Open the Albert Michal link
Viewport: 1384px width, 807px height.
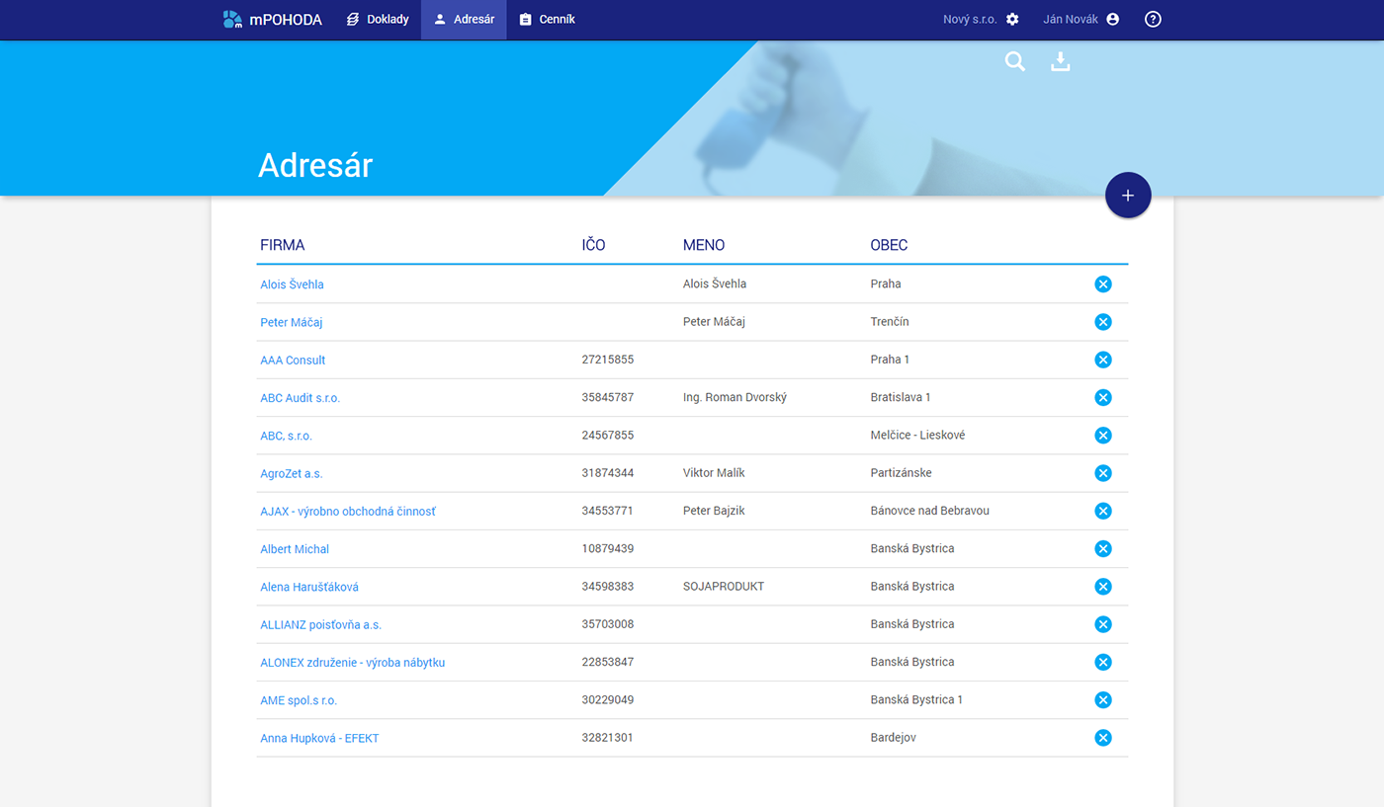295,549
